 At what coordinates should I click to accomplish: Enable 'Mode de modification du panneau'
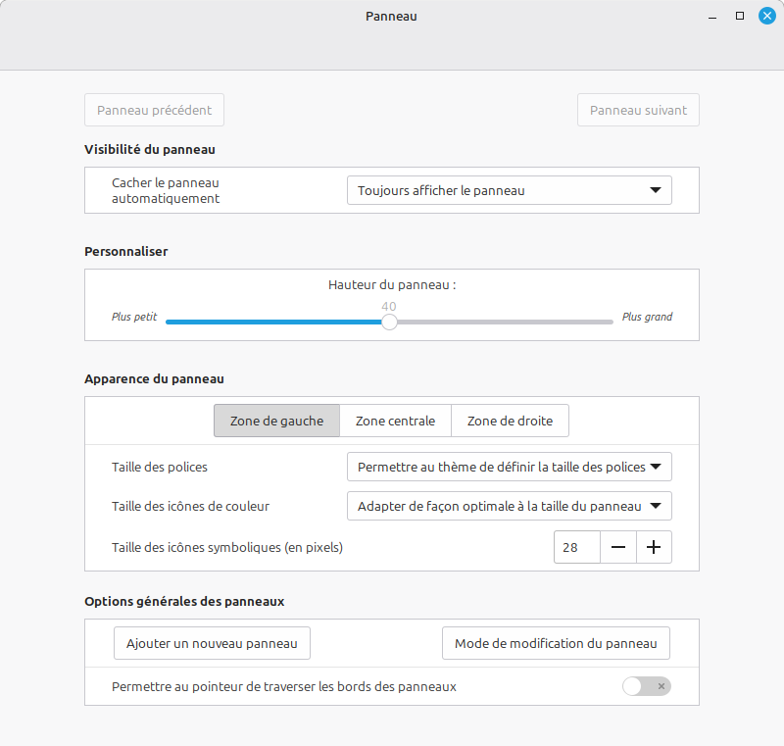pos(556,643)
